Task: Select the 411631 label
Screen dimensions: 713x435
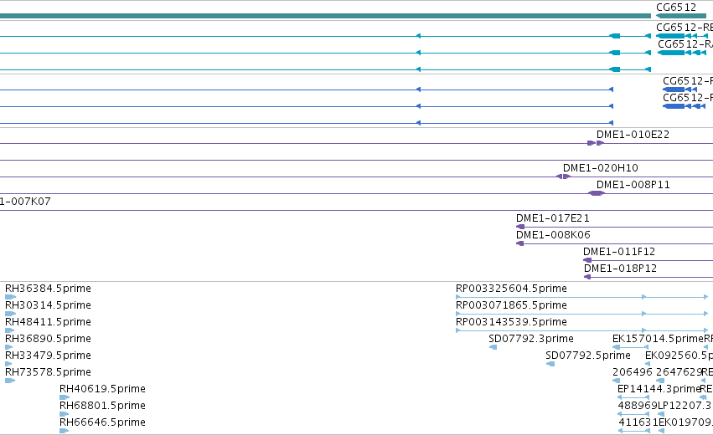Action: (x=638, y=423)
